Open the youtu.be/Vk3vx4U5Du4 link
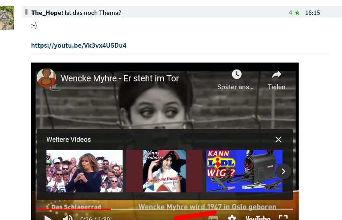Screen dimensions: 342x220 79,45
